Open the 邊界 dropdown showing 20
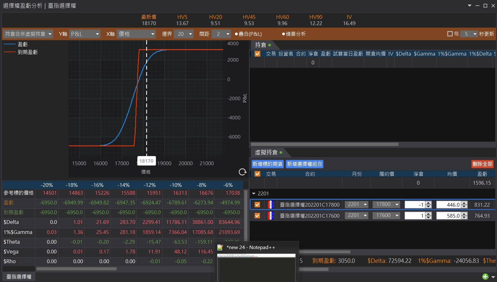 pyautogui.click(x=184, y=34)
